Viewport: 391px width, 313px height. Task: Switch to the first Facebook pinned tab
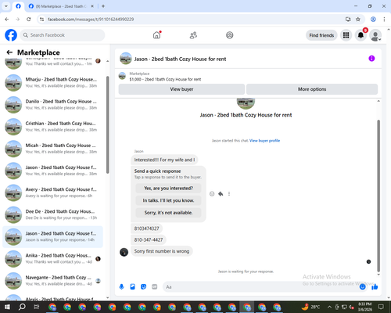pyautogui.click(x=18, y=6)
